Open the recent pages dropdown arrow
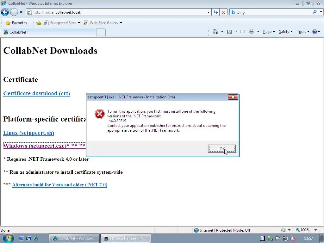324x243 pixels. pyautogui.click(x=21, y=12)
